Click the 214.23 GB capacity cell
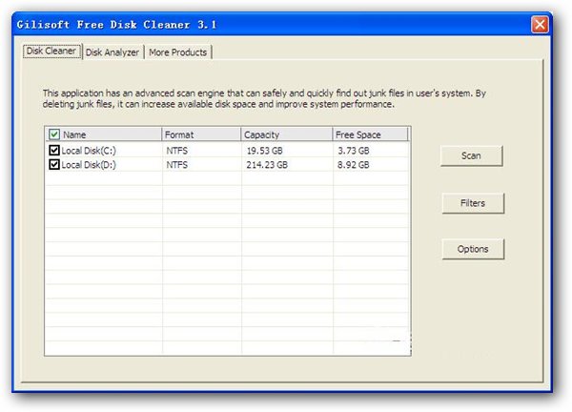 tap(267, 165)
